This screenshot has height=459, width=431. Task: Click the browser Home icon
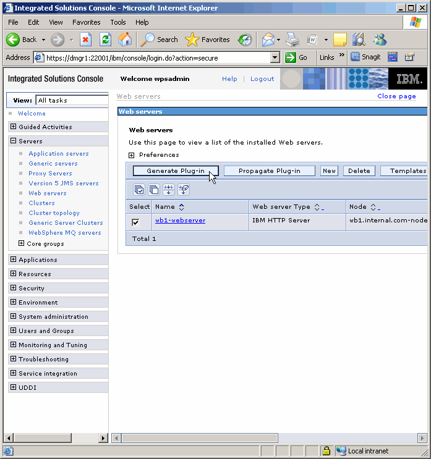(x=125, y=40)
